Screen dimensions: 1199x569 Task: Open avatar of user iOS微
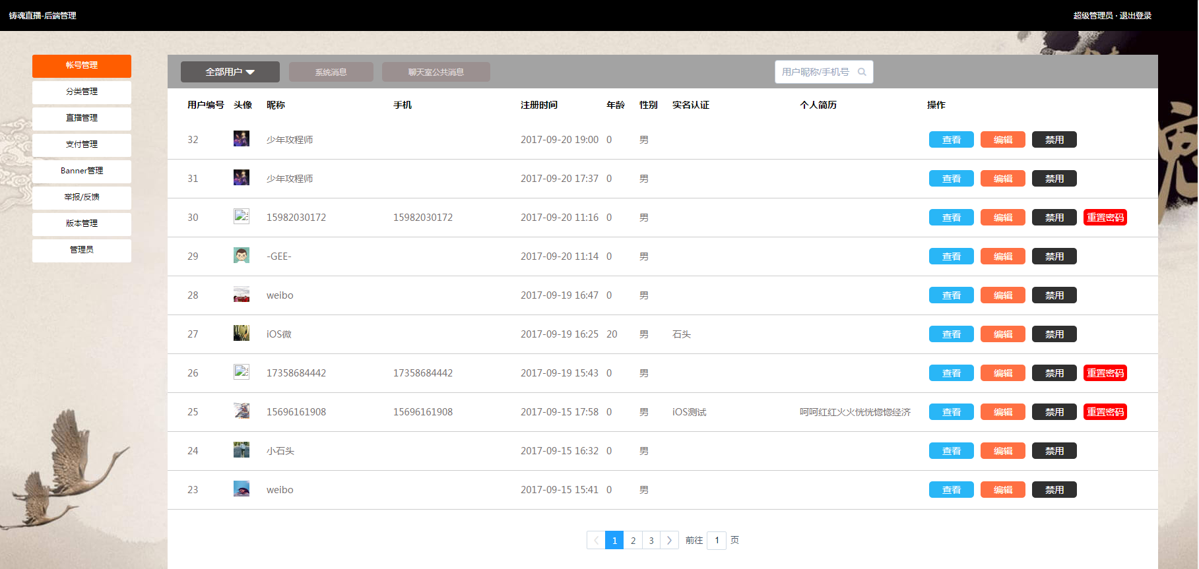pos(242,333)
